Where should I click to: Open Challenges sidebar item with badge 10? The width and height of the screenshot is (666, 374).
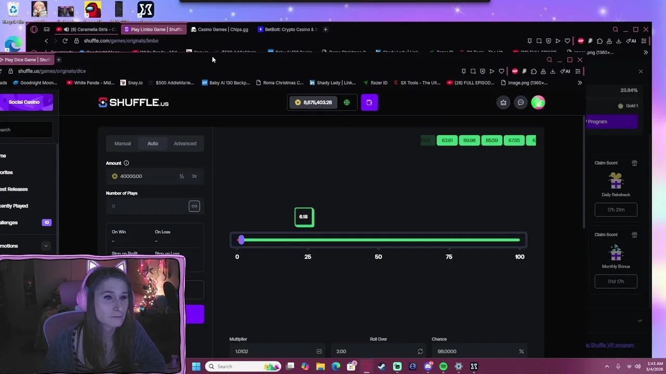pos(25,222)
